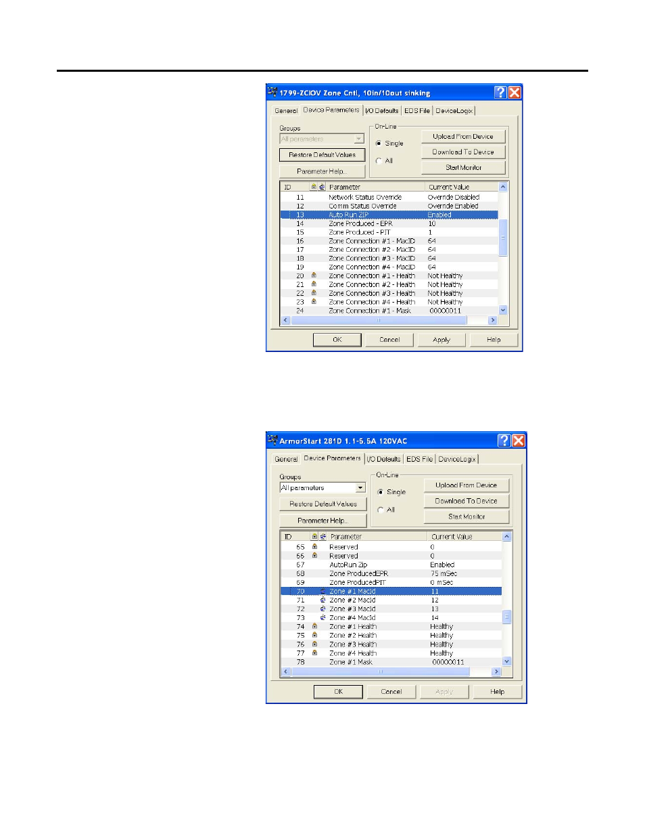
Task: Select the Single radio button in the 1799-ZCIOV window
Action: pos(379,144)
